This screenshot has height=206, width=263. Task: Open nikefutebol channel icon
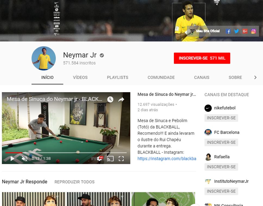(x=208, y=108)
